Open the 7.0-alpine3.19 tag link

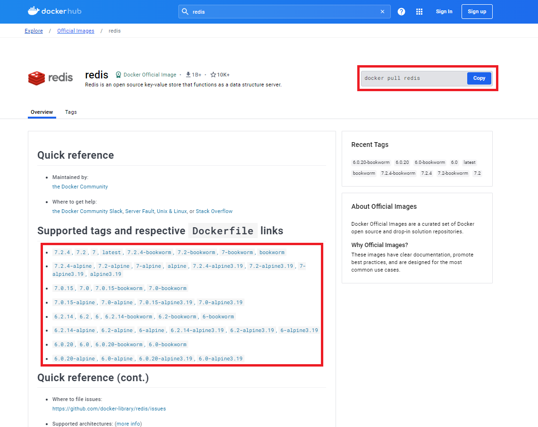point(220,303)
